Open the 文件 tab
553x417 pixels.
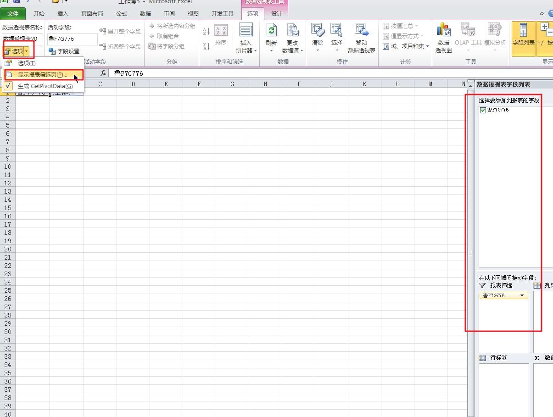click(13, 14)
